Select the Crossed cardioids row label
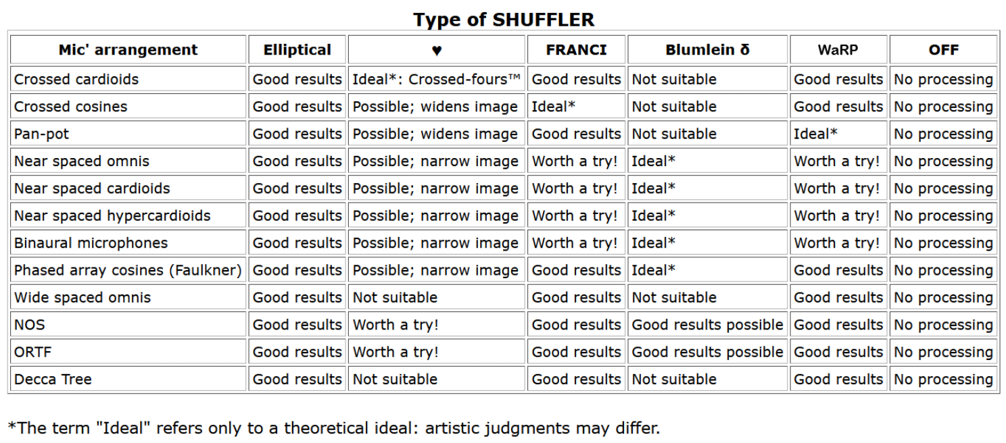The height and width of the screenshot is (443, 1006). 76,80
